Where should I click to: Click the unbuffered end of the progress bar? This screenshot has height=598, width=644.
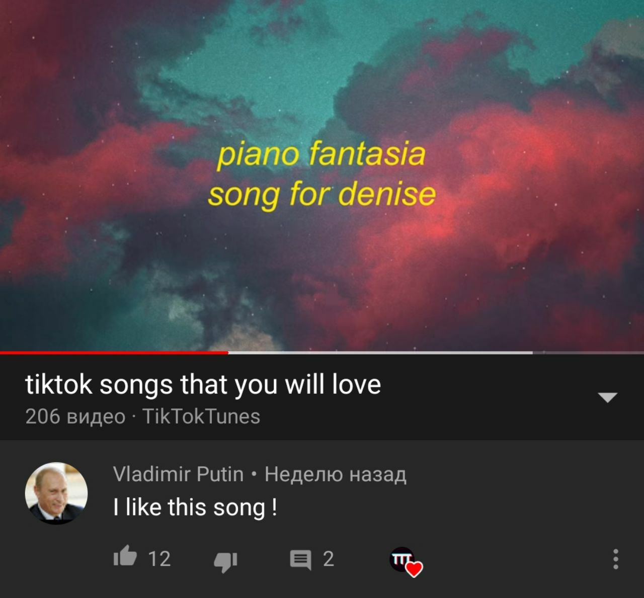(x=588, y=353)
